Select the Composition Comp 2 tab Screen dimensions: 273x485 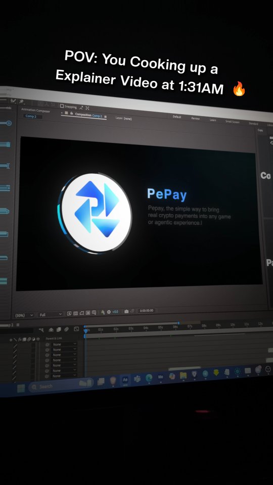point(88,115)
